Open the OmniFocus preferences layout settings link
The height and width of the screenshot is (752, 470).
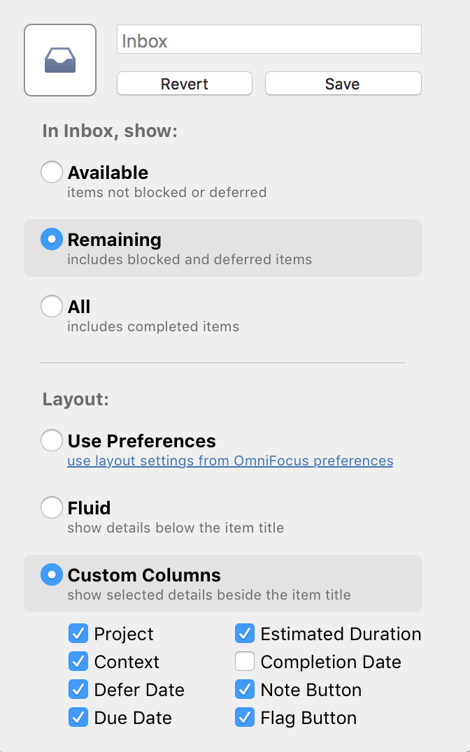tap(230, 461)
